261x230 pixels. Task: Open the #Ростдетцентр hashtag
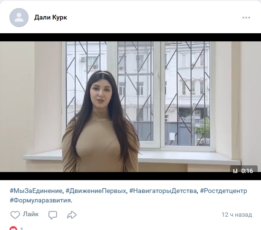[223, 191]
